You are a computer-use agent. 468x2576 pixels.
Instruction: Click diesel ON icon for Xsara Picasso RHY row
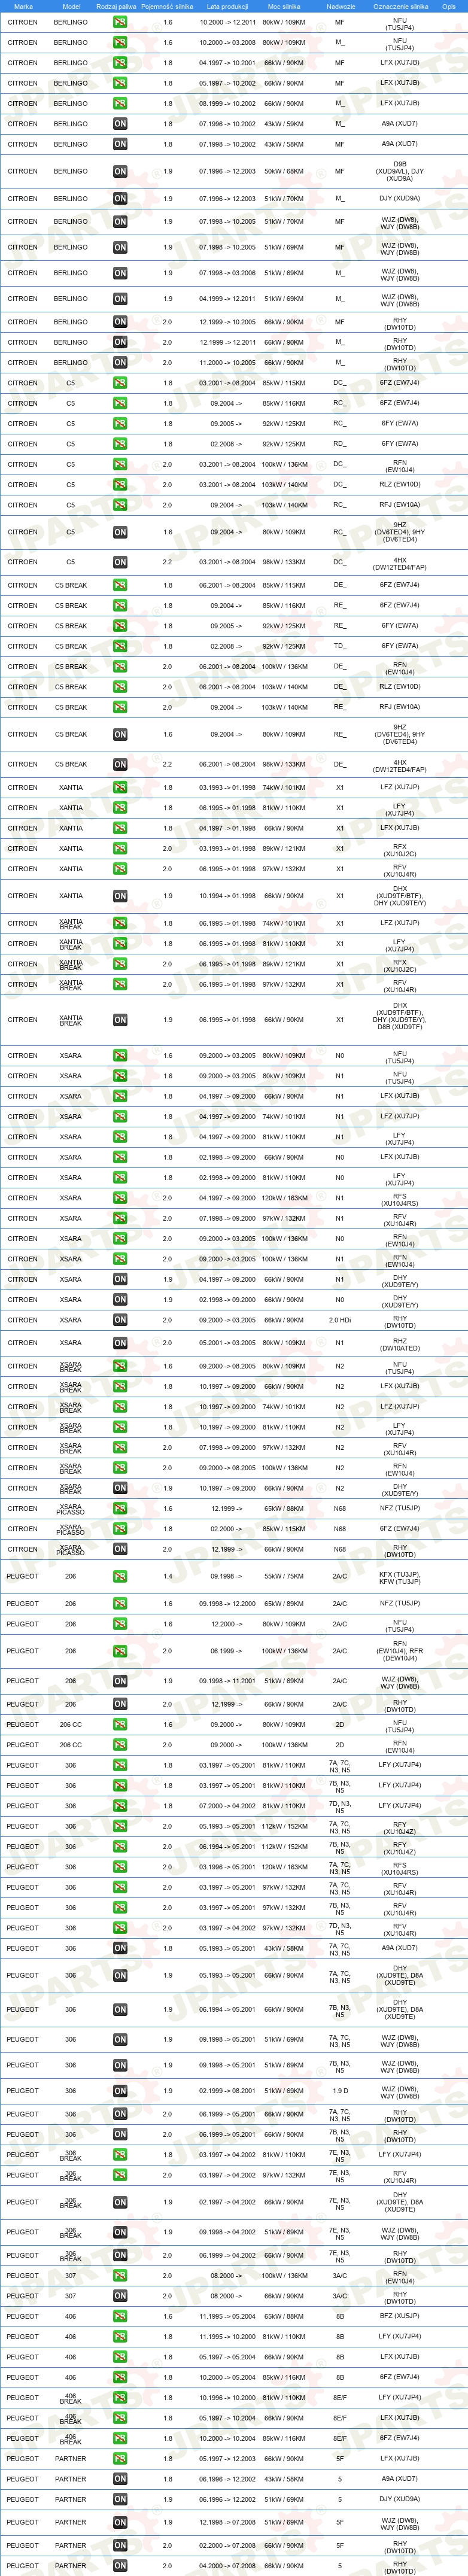point(120,1549)
